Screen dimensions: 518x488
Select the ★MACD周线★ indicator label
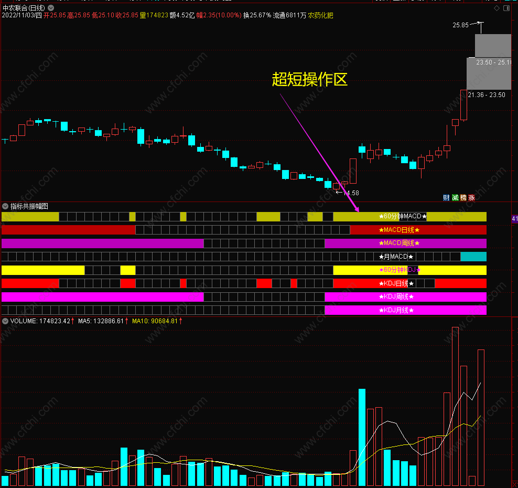coord(399,243)
